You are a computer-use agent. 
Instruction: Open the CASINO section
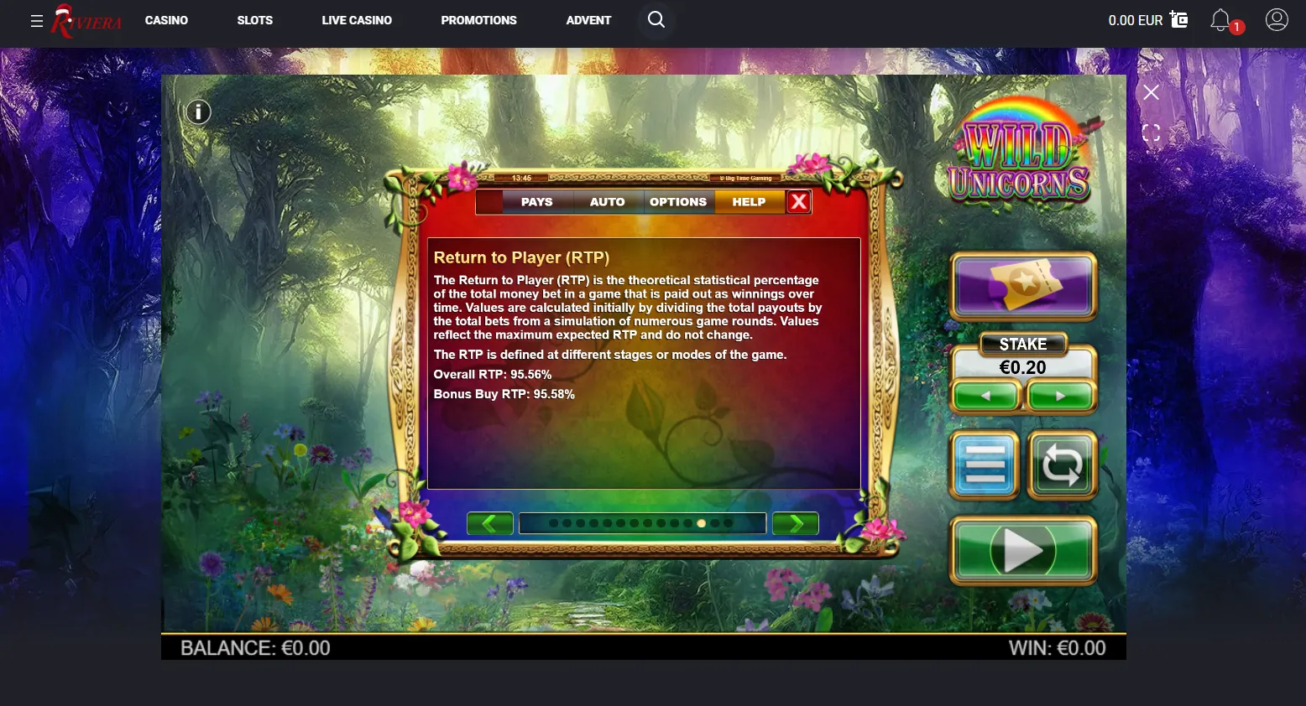pyautogui.click(x=166, y=20)
